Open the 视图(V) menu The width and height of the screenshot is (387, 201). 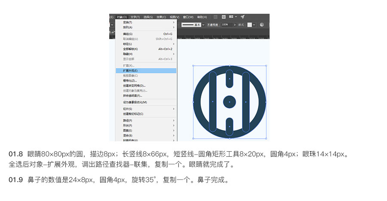pyautogui.click(x=175, y=17)
